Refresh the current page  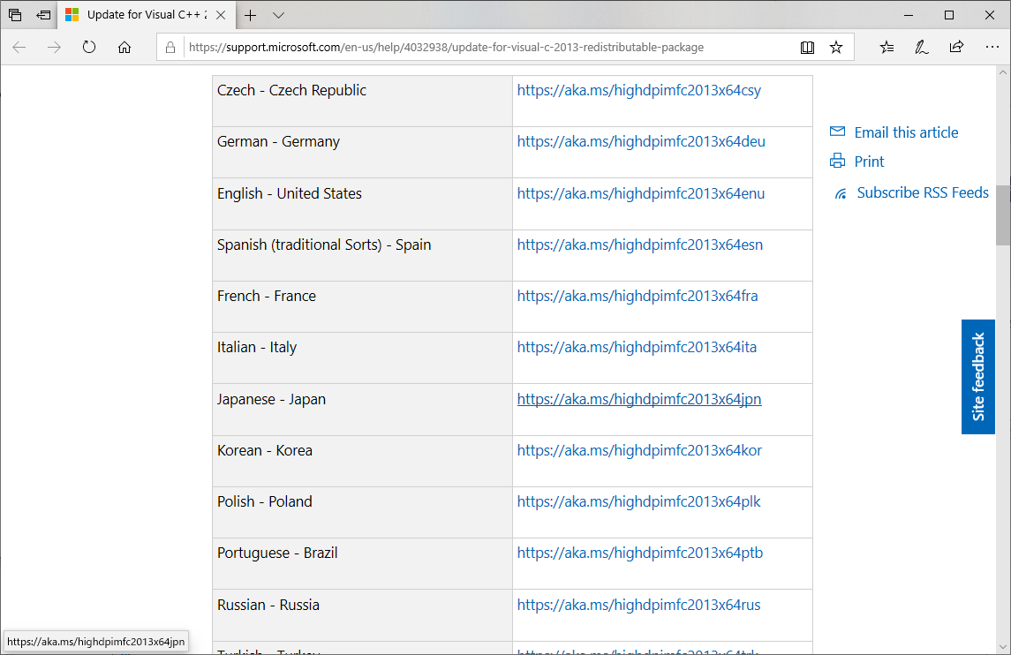coord(89,47)
